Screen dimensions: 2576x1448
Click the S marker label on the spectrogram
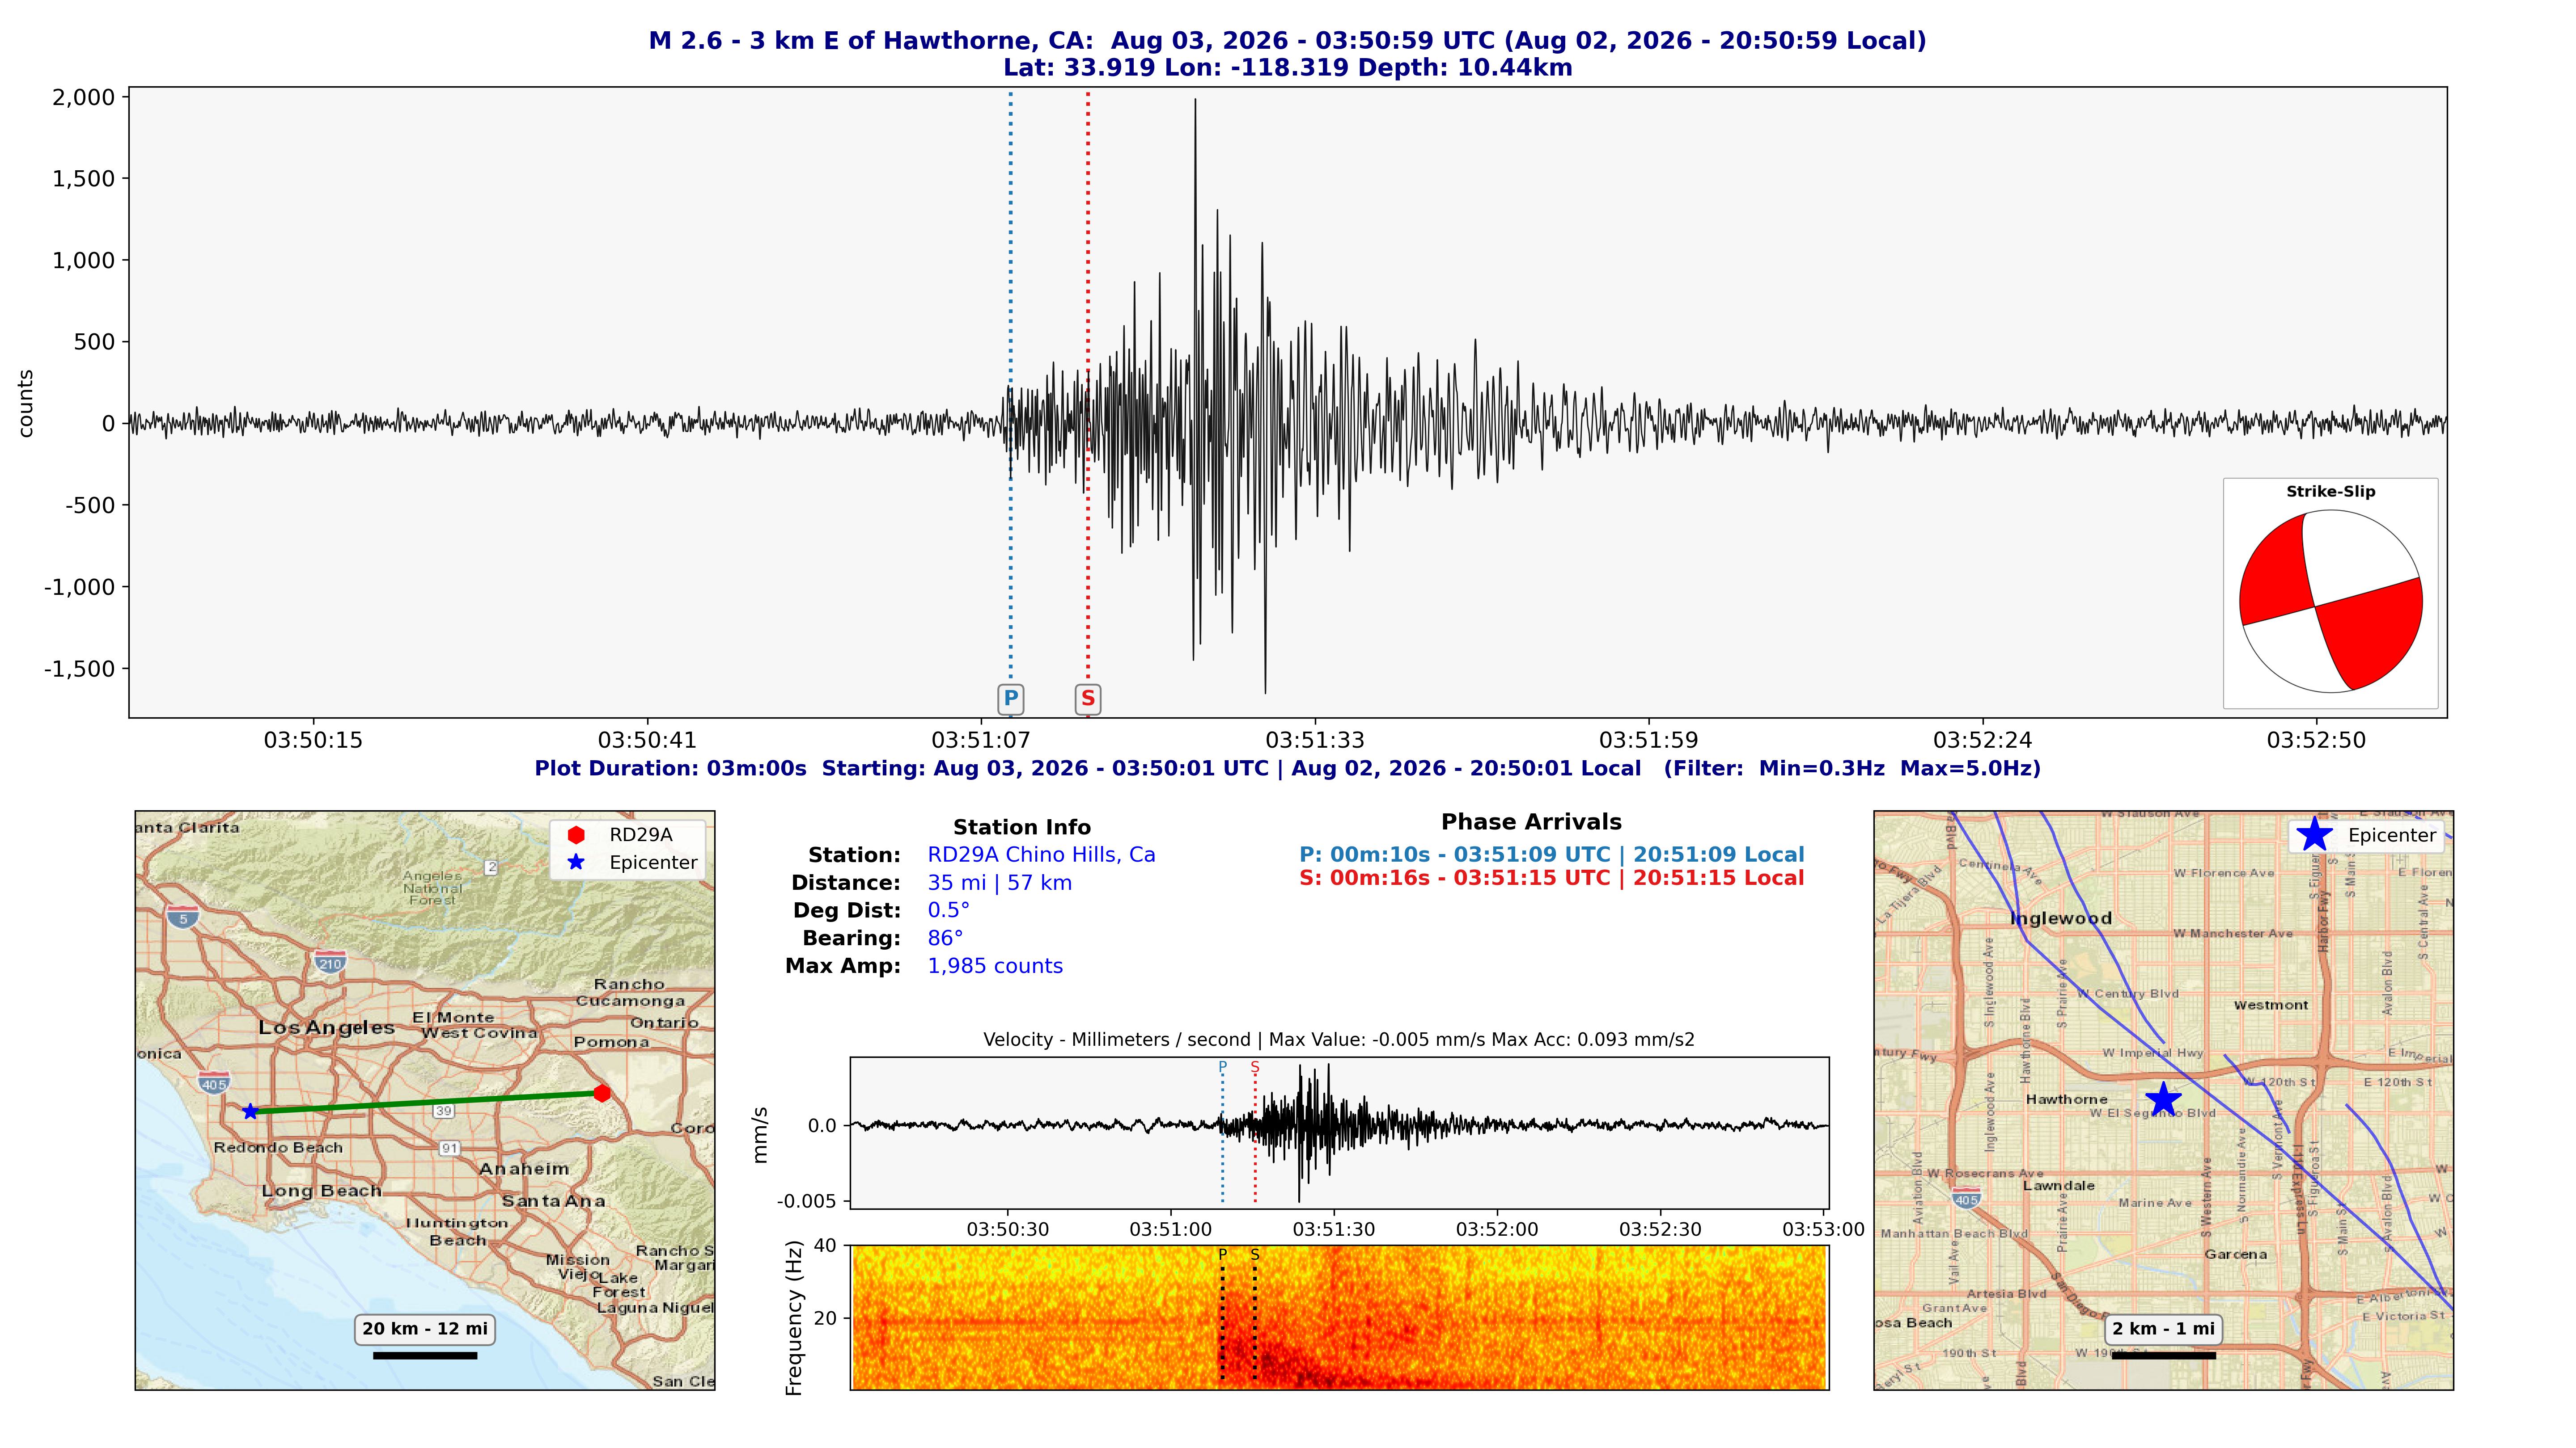pos(1255,1255)
